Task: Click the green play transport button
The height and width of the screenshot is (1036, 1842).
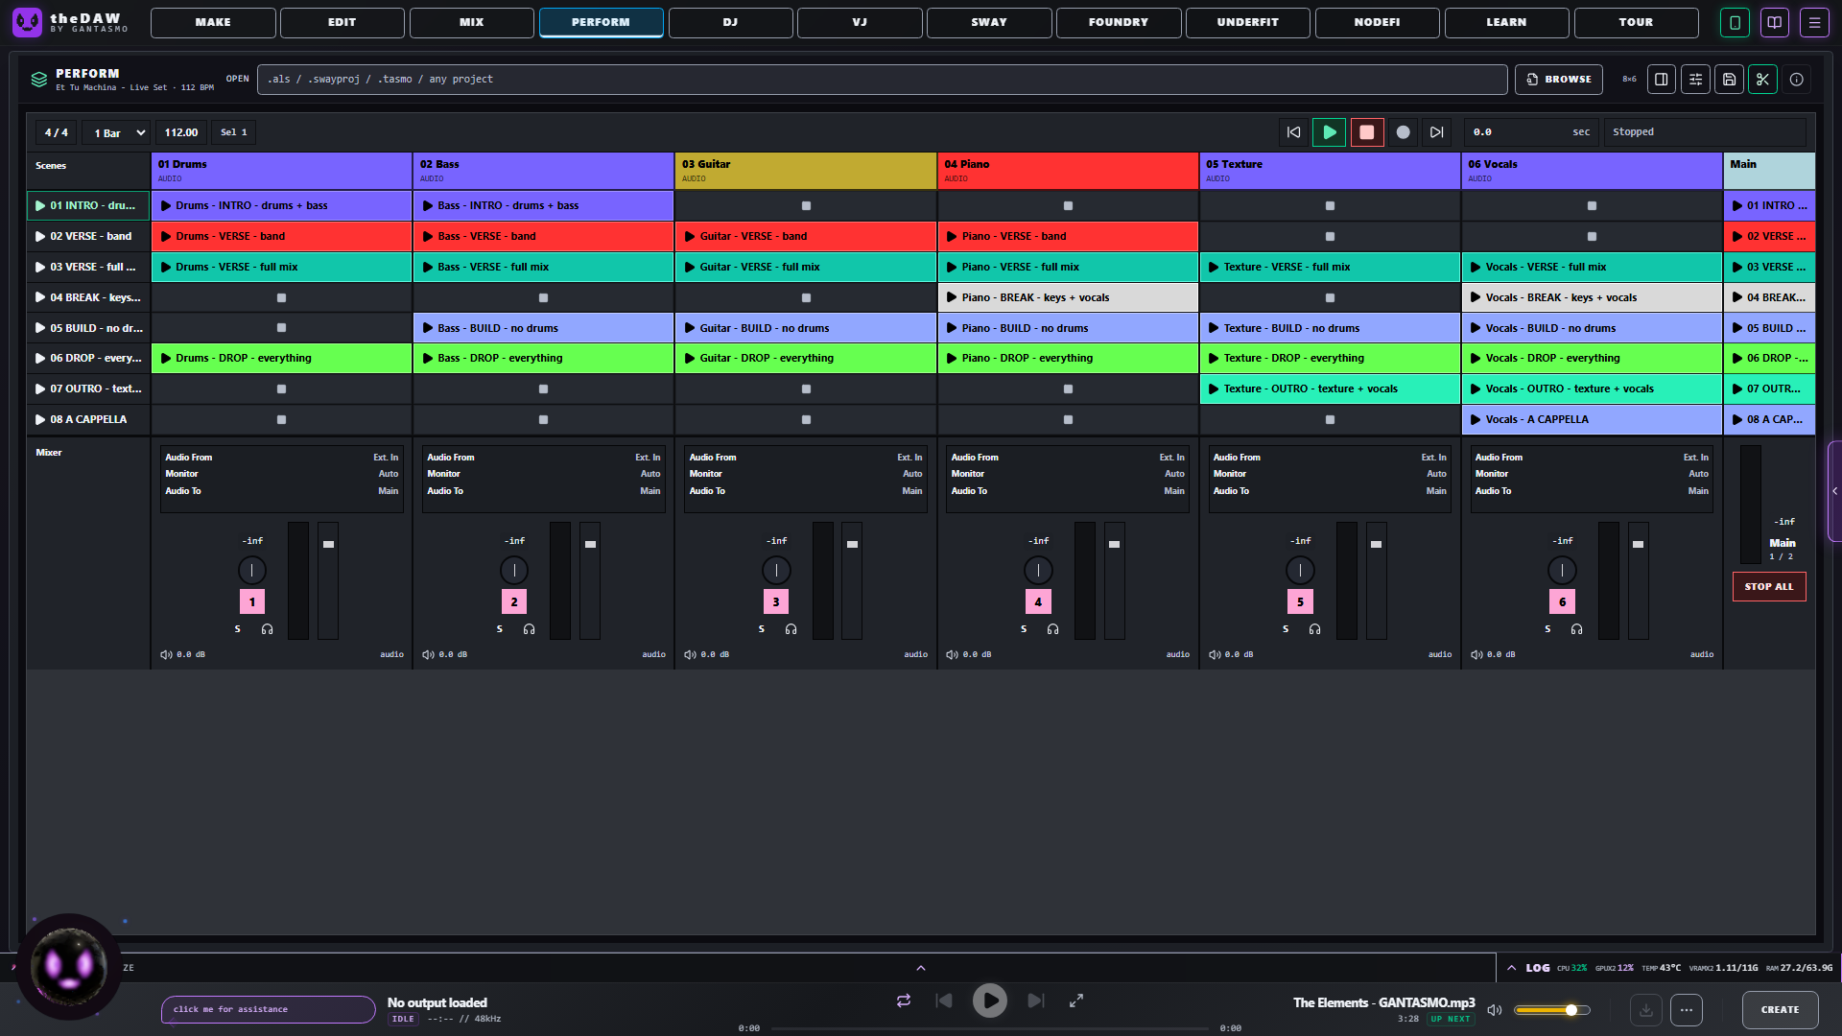Action: tap(1330, 132)
